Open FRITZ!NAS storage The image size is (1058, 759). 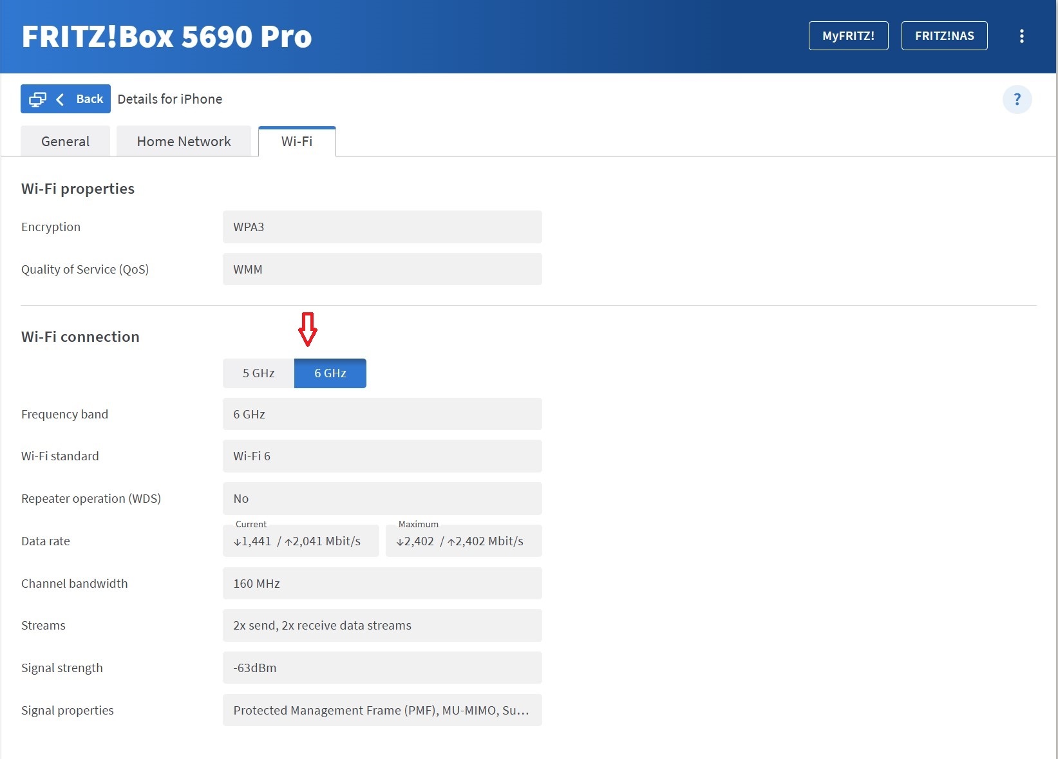(x=944, y=36)
